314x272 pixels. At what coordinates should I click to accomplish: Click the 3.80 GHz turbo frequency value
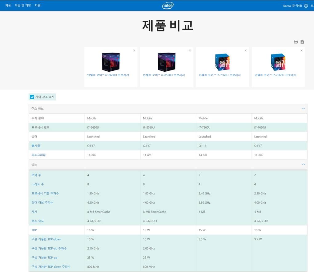coord(204,202)
